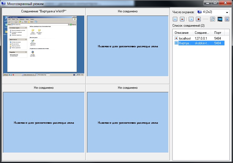Open settings via gear-with-checkmark icon
This screenshot has height=163, width=233.
(213, 19)
